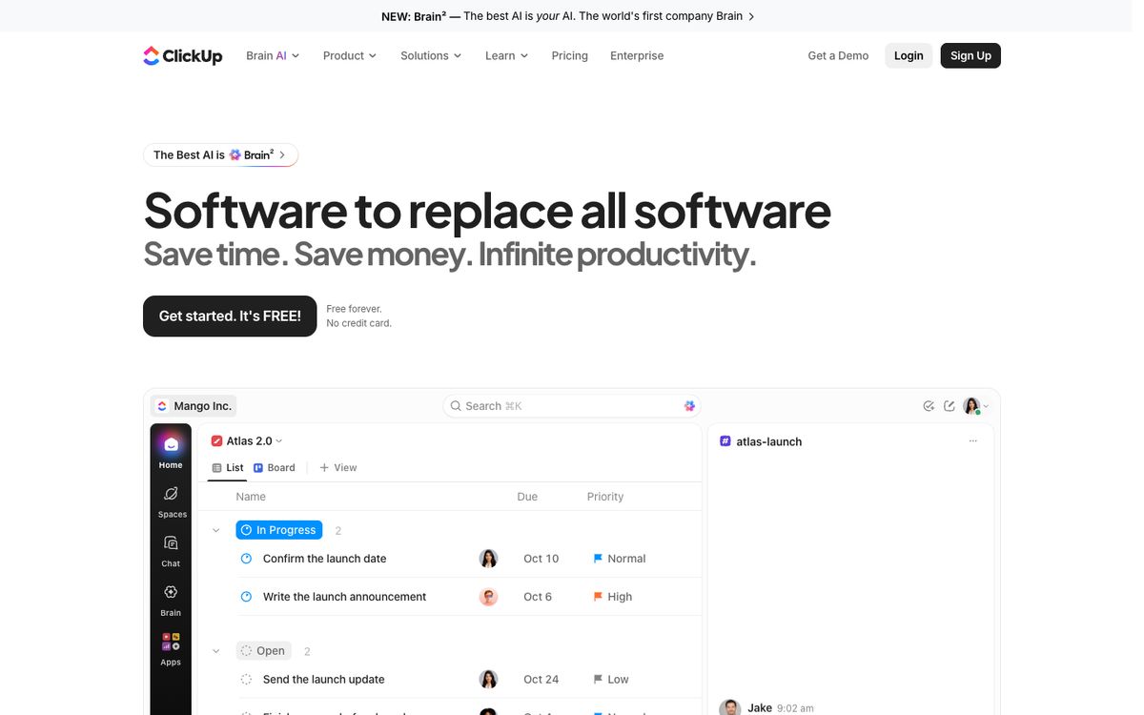This screenshot has height=715, width=1144.
Task: Collapse the In Progress group
Action: pos(216,530)
